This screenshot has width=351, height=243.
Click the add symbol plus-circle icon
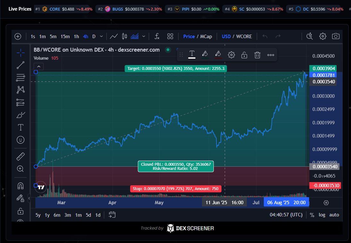click(x=18, y=36)
